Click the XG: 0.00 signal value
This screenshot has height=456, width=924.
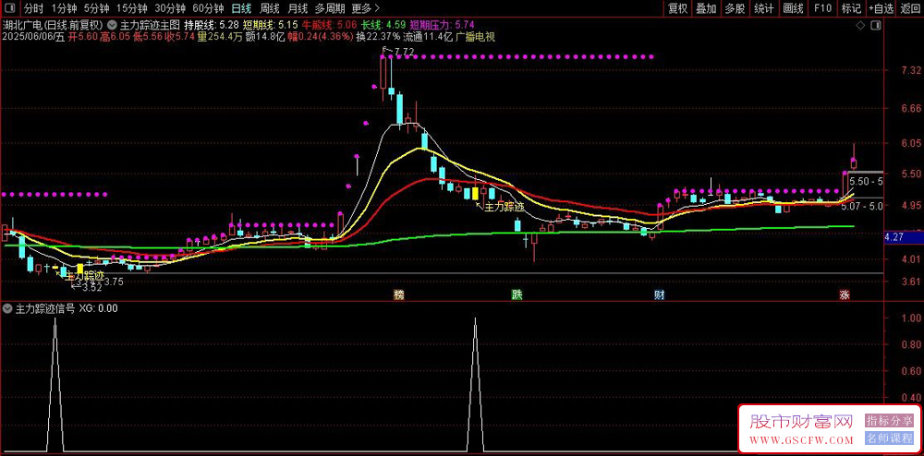click(x=98, y=308)
